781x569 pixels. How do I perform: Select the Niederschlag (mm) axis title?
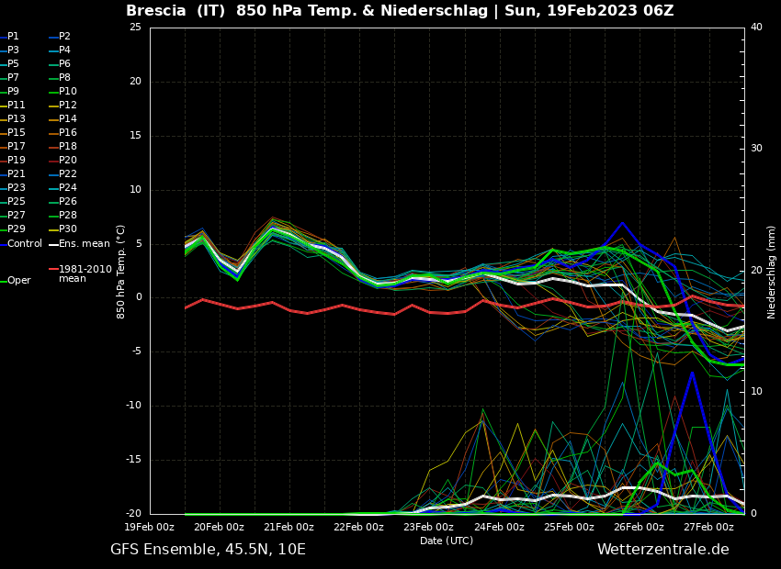click(x=771, y=270)
